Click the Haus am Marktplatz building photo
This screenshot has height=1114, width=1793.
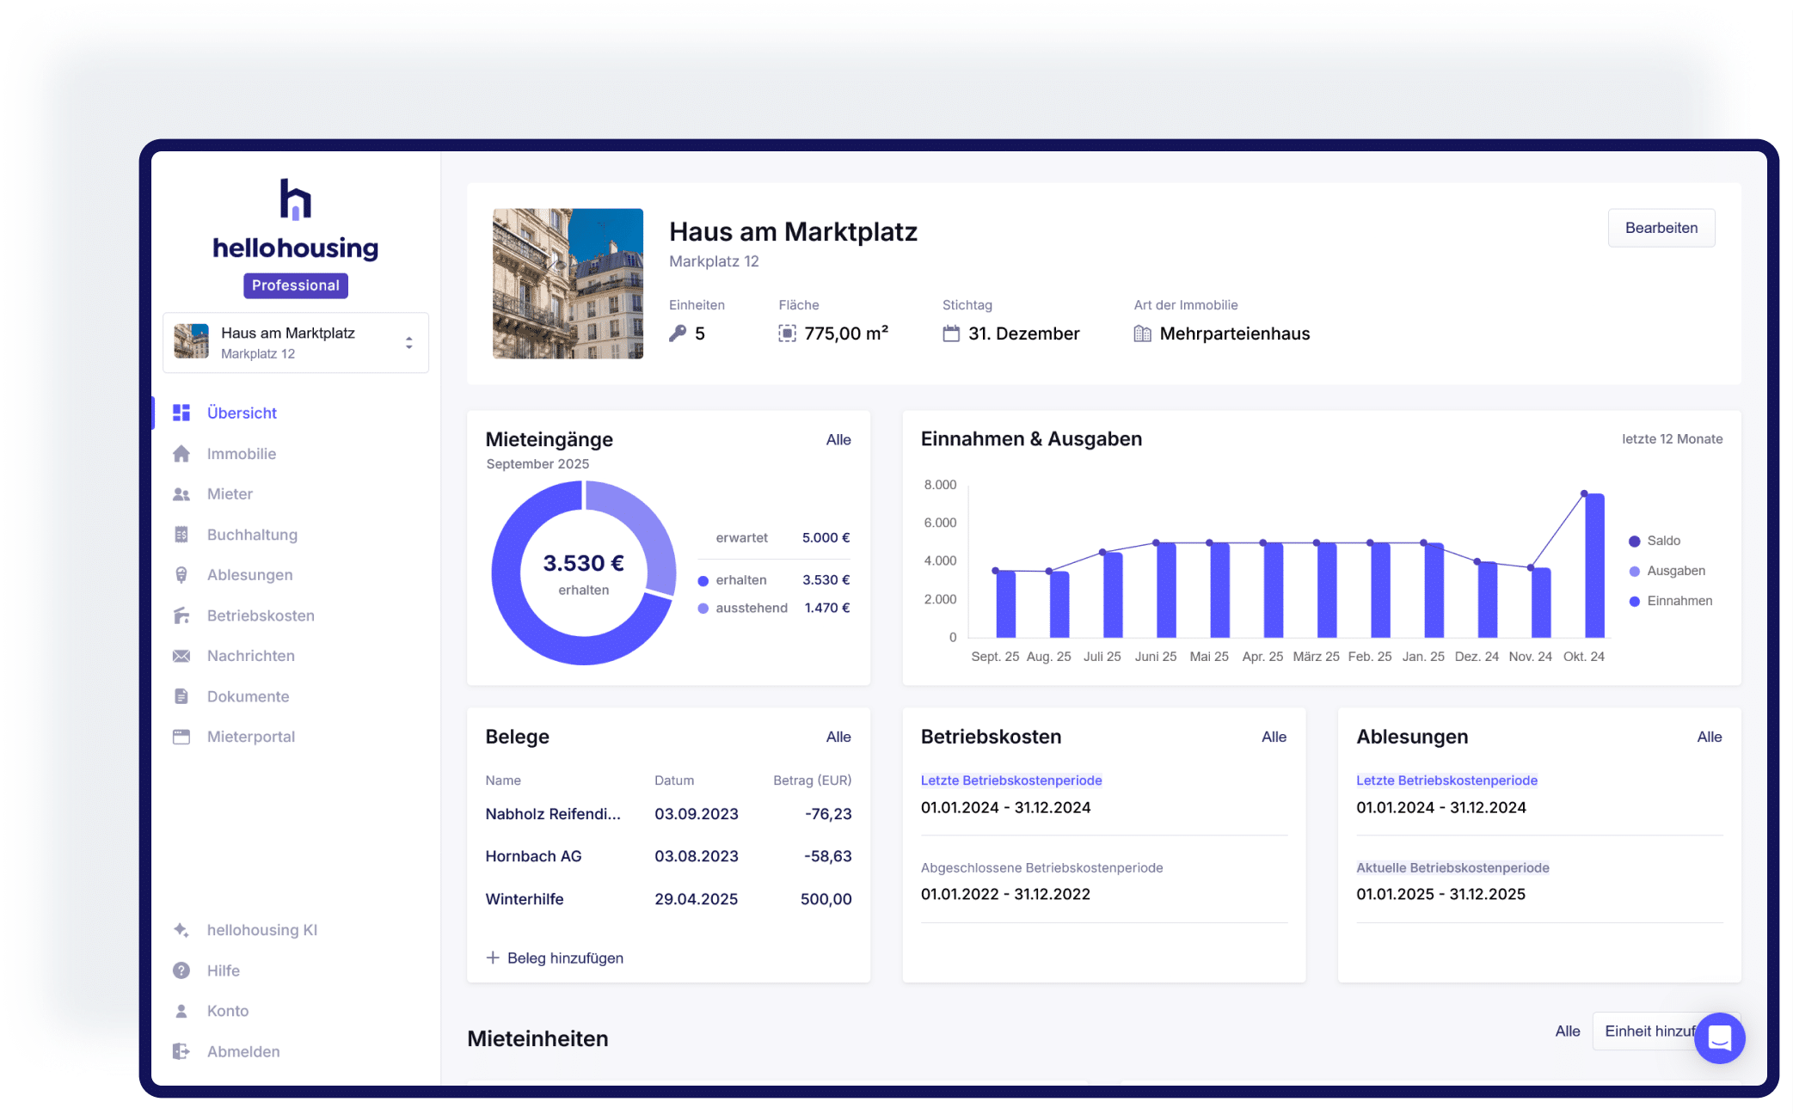(x=568, y=284)
